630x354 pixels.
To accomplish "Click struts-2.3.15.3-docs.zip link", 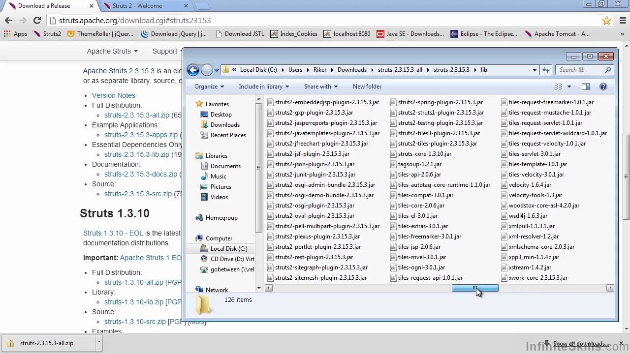I will point(141,174).
